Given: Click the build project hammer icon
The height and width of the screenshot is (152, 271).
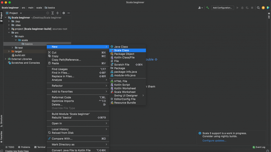Looking at the screenshot, I should coord(207,8).
